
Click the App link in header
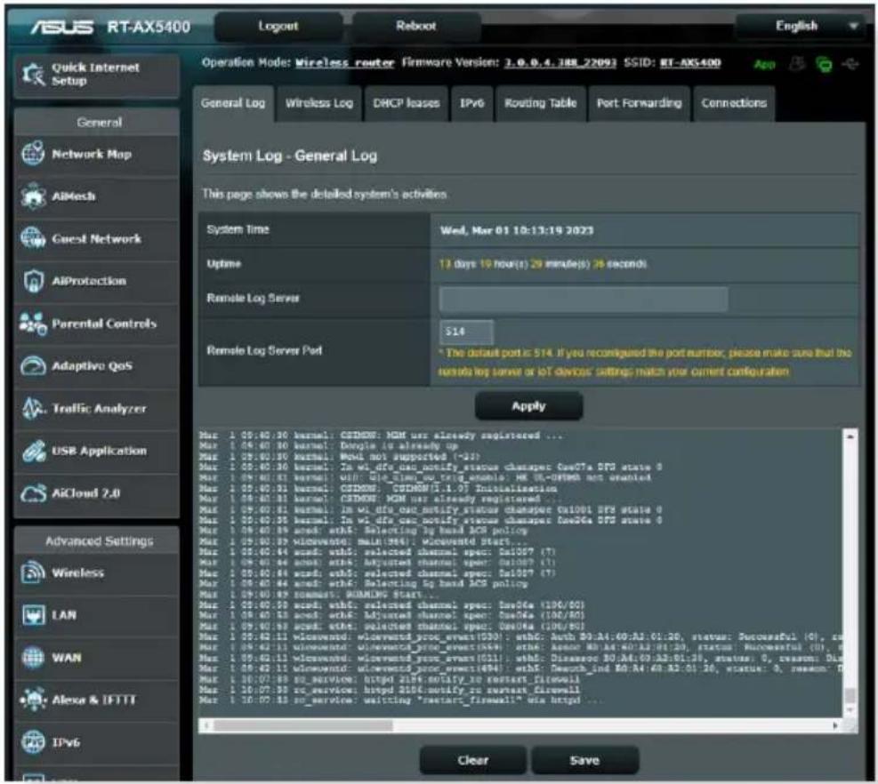[x=764, y=64]
